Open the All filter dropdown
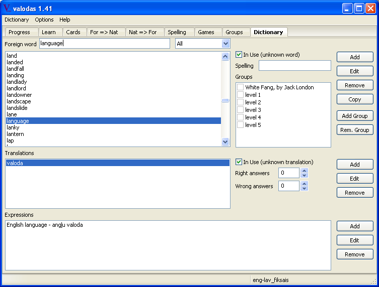The height and width of the screenshot is (287, 379). click(x=225, y=44)
